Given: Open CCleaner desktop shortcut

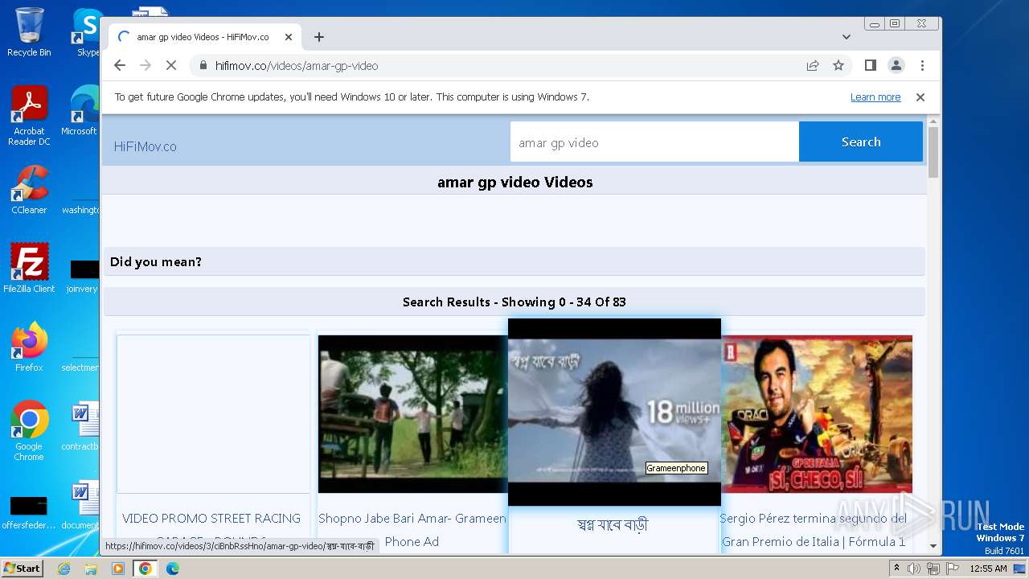Looking at the screenshot, I should (29, 190).
